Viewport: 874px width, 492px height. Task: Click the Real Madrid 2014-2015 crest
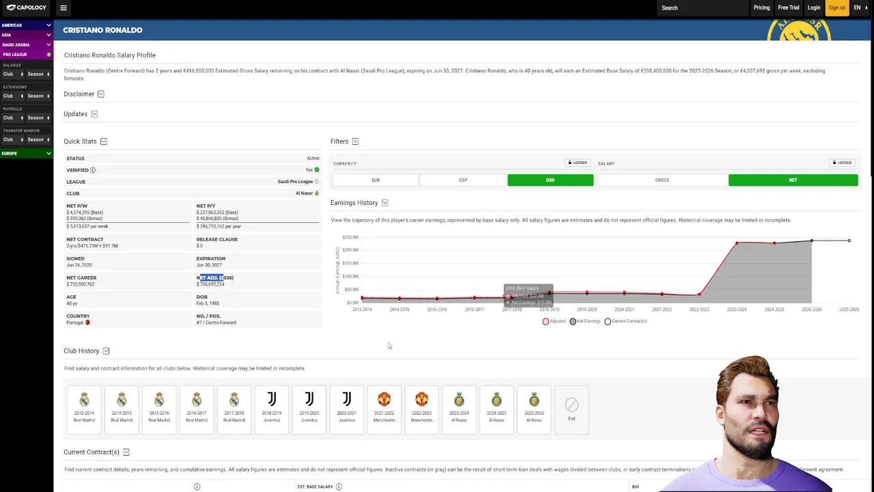122,399
